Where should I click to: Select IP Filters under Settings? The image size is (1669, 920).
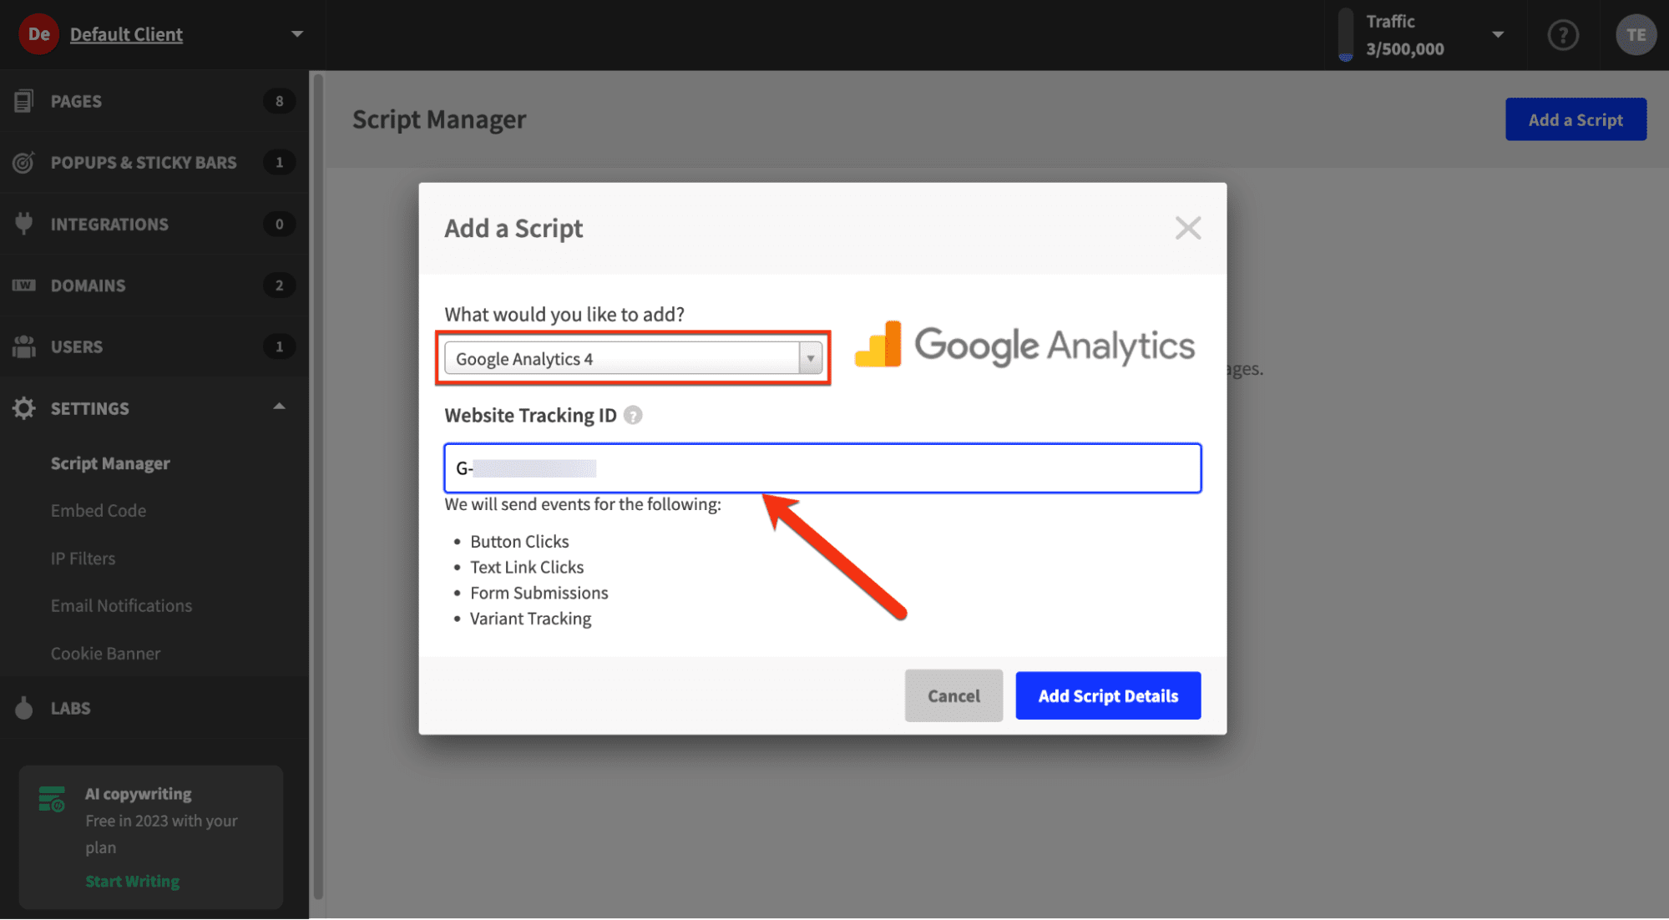(x=83, y=559)
